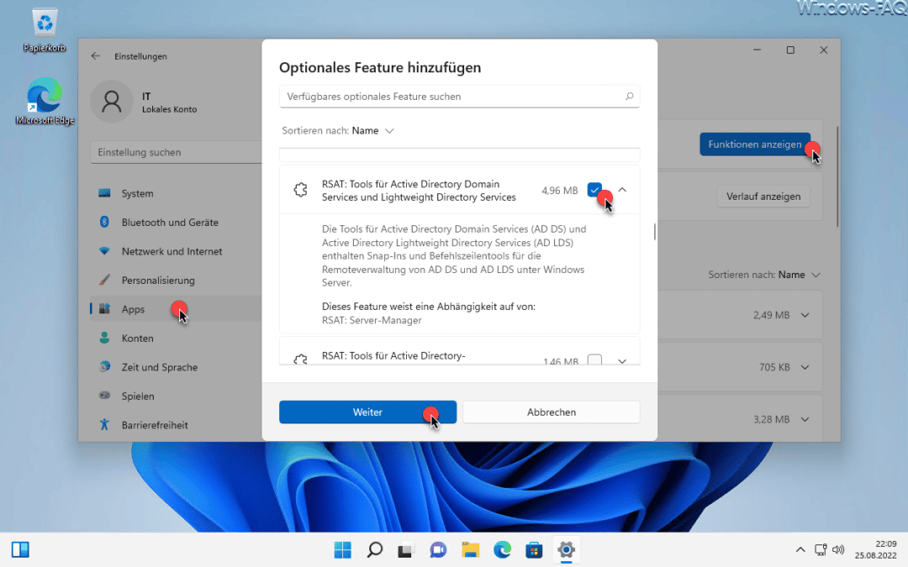Open Microsoft Store from taskbar

534,549
